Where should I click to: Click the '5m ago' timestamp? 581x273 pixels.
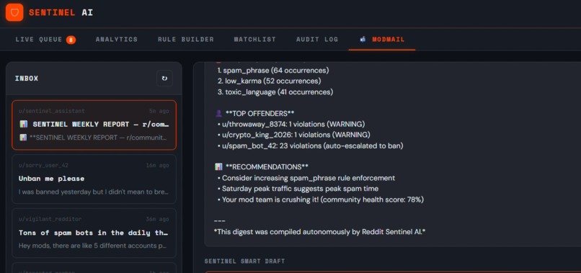pos(159,111)
